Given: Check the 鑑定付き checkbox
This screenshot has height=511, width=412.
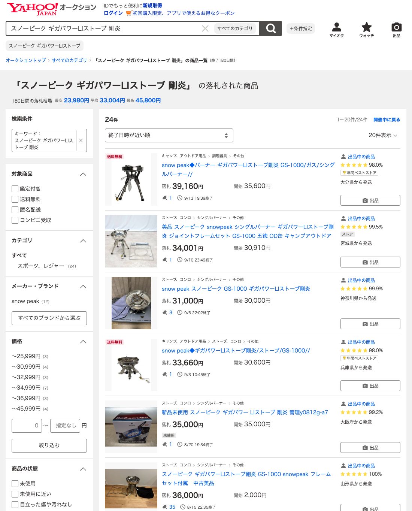Looking at the screenshot, I should pos(15,189).
